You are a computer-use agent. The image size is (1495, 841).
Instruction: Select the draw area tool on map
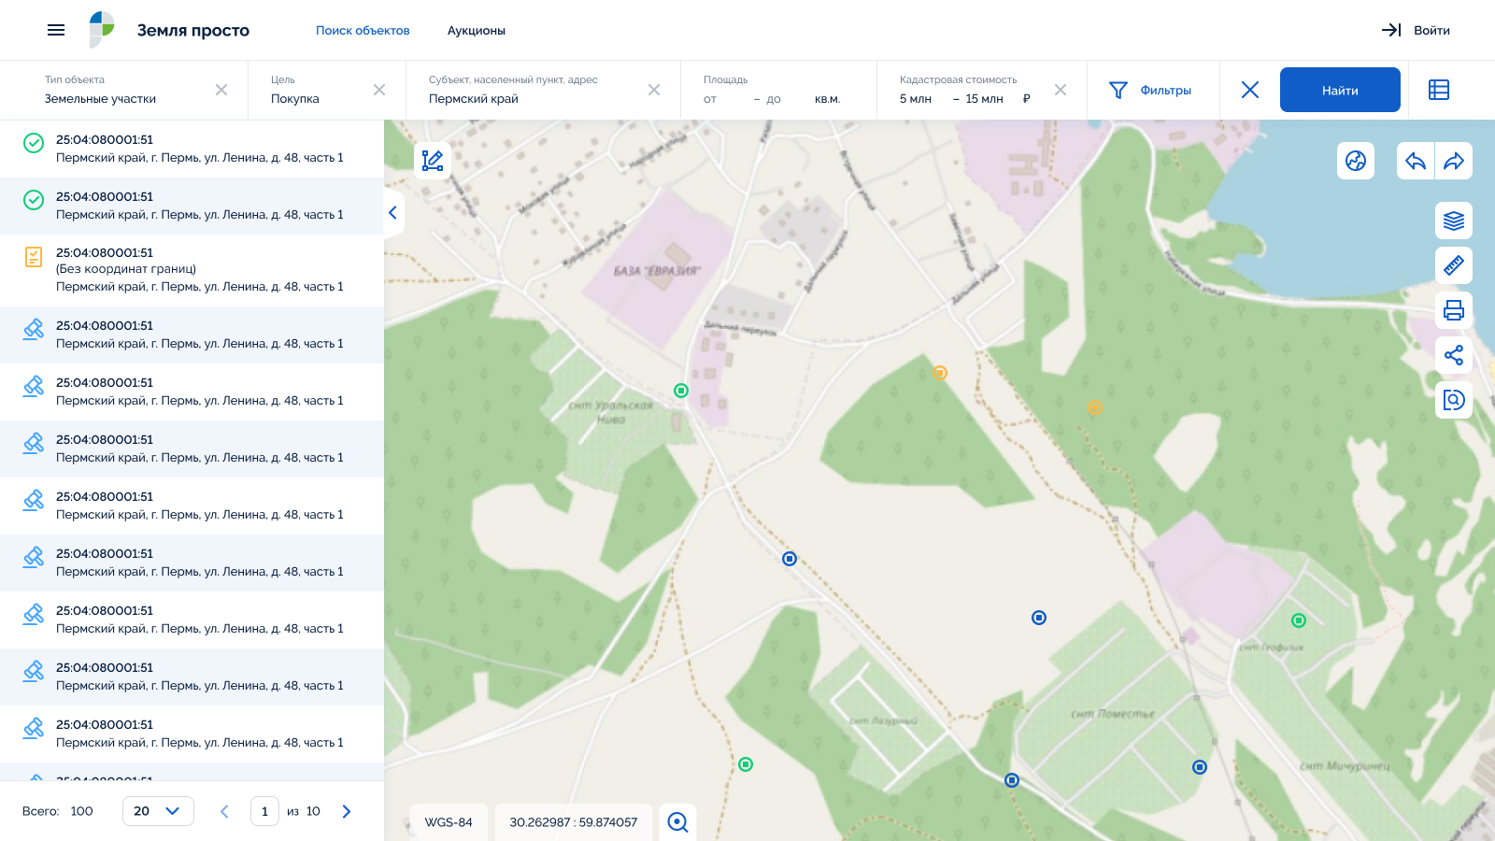pyautogui.click(x=433, y=161)
